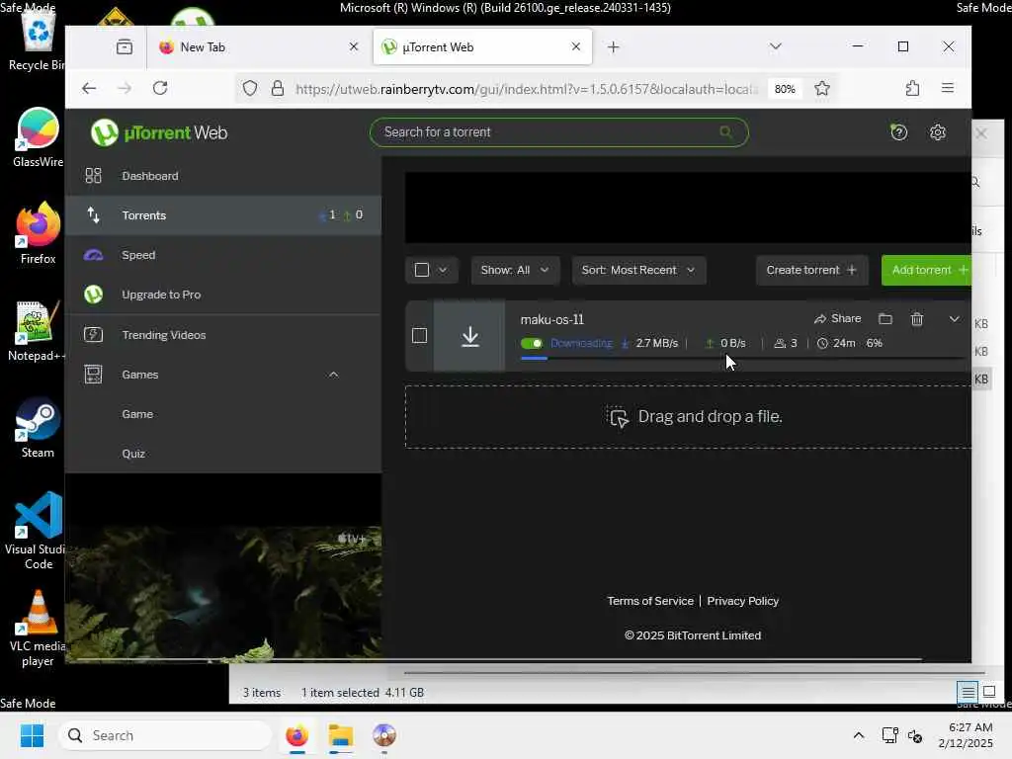Tick the maku-os-11 torrent checkbox
This screenshot has width=1012, height=759.
pyautogui.click(x=419, y=336)
